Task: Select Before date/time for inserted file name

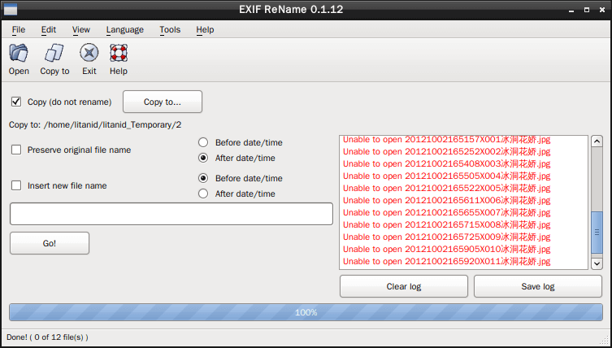Action: [203, 179]
